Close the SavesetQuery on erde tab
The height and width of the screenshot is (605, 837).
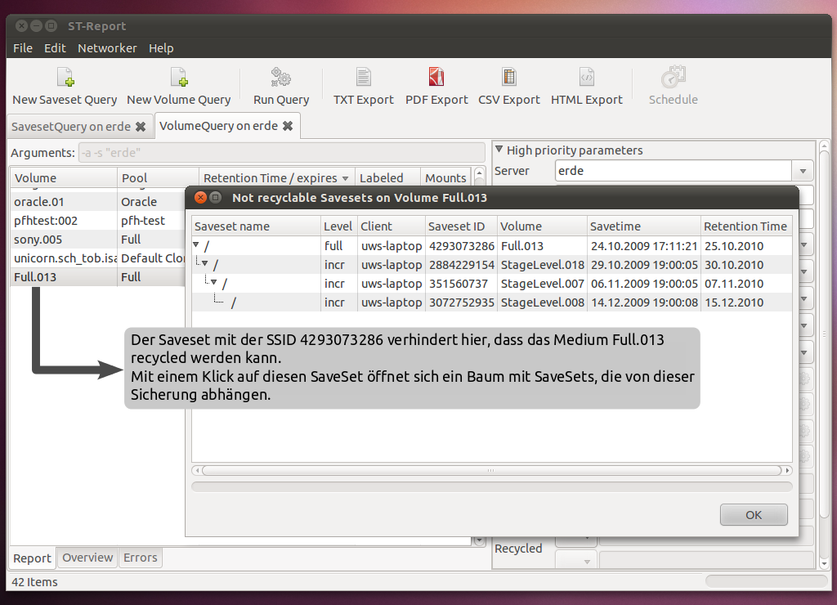click(141, 127)
